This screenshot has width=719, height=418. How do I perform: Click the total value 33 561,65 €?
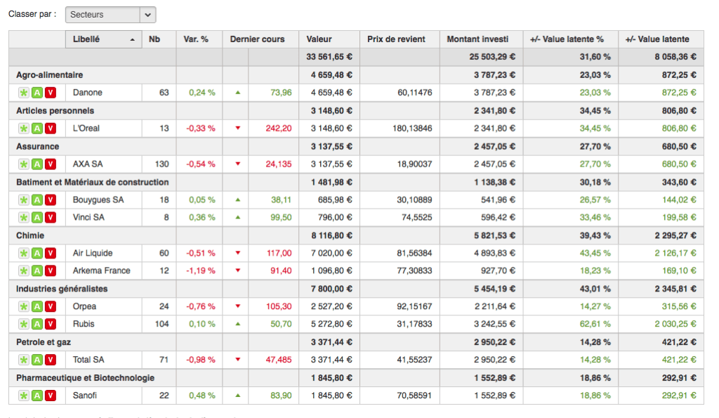coord(329,57)
